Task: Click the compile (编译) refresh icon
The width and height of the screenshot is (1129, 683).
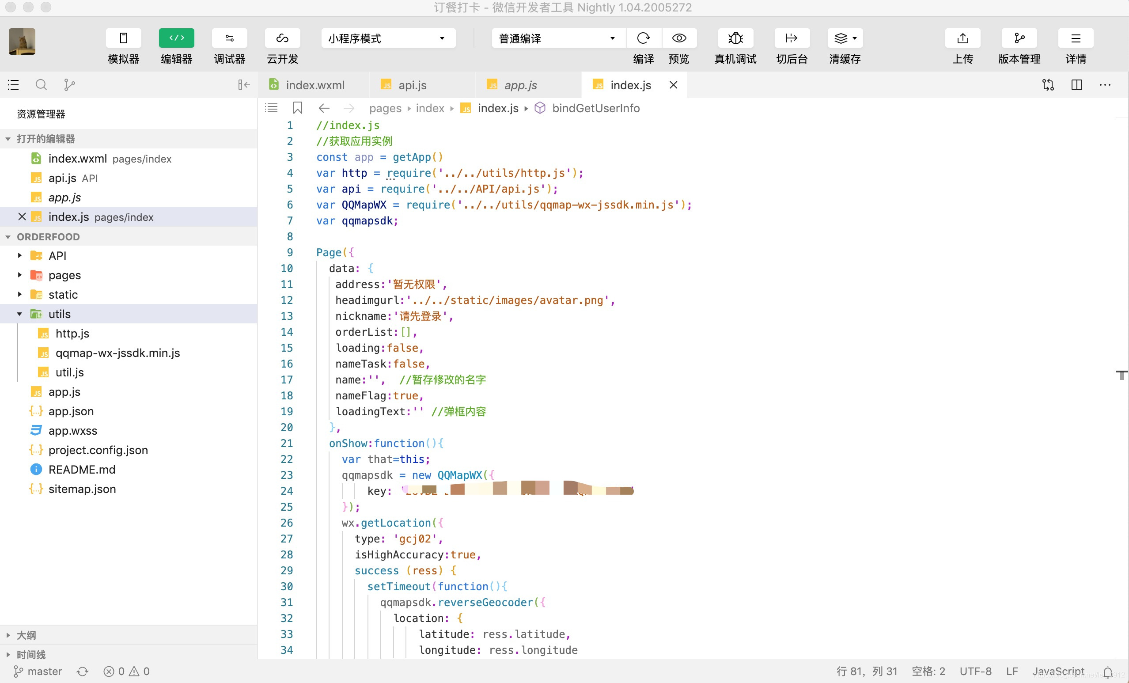Action: tap(643, 38)
